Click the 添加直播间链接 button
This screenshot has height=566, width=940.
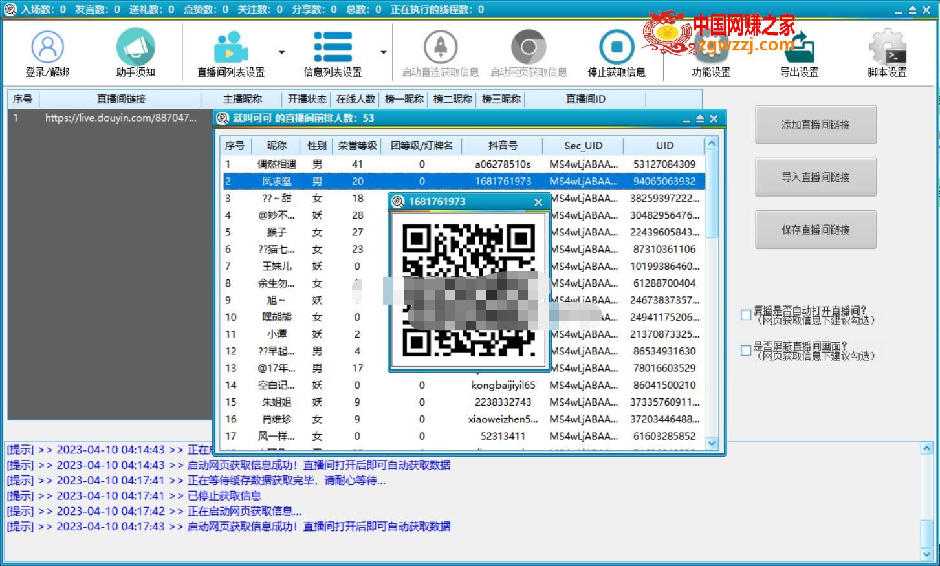(815, 125)
